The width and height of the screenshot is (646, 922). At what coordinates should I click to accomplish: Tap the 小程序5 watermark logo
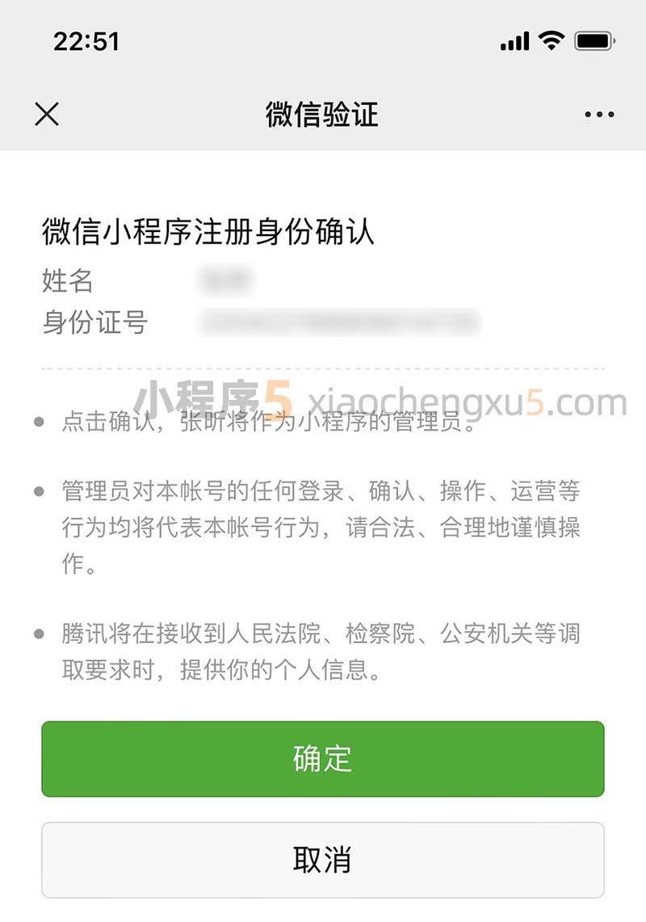pos(213,400)
